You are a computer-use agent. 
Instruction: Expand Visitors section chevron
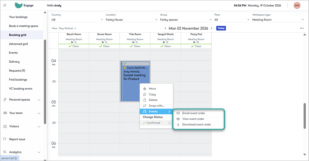39,127
